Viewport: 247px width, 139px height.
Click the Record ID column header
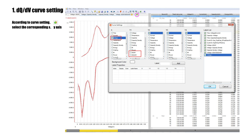click(x=165, y=14)
